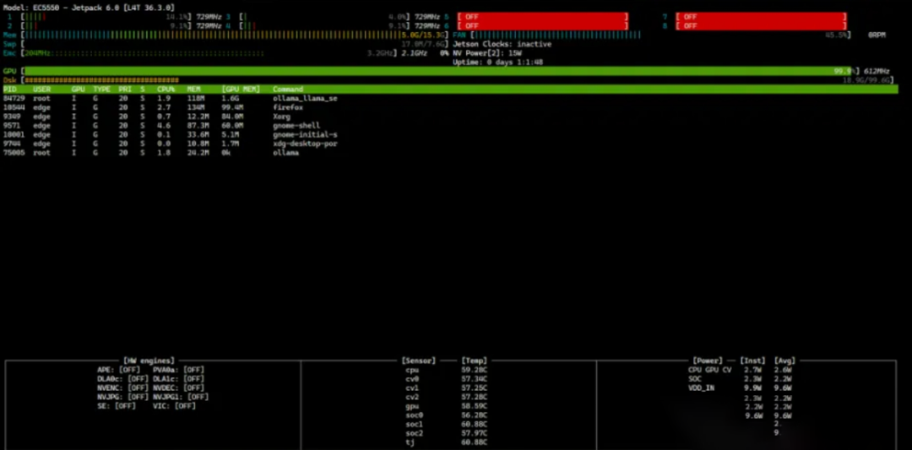The height and width of the screenshot is (450, 912).
Task: Click the VIC [OFF] engine status
Action: click(175, 406)
